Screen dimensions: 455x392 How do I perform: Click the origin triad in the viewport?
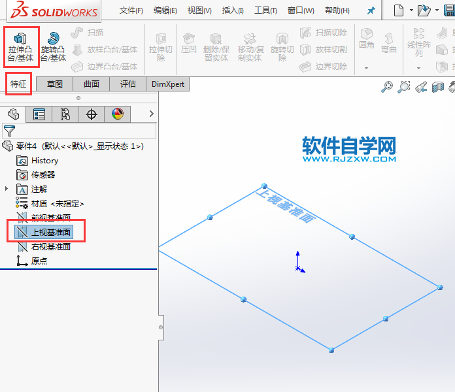[x=299, y=263]
